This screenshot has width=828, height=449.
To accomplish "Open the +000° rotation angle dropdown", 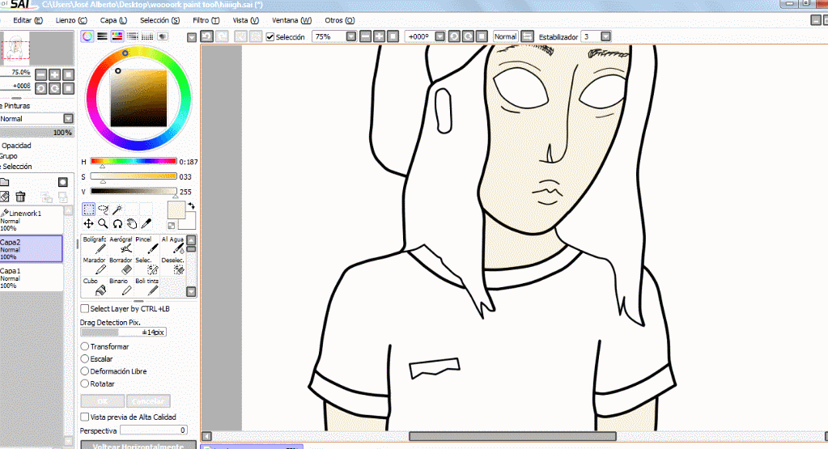I will 439,36.
